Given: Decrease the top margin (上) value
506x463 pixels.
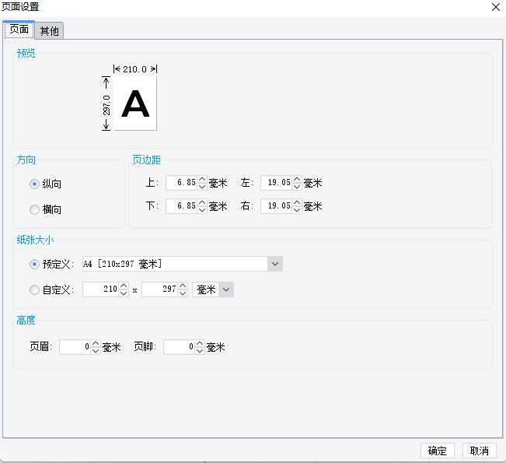Looking at the screenshot, I should [x=202, y=187].
